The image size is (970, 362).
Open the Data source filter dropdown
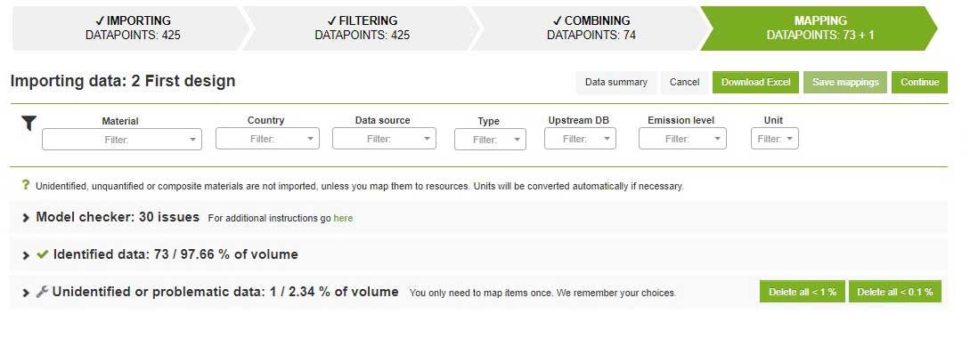pos(384,139)
